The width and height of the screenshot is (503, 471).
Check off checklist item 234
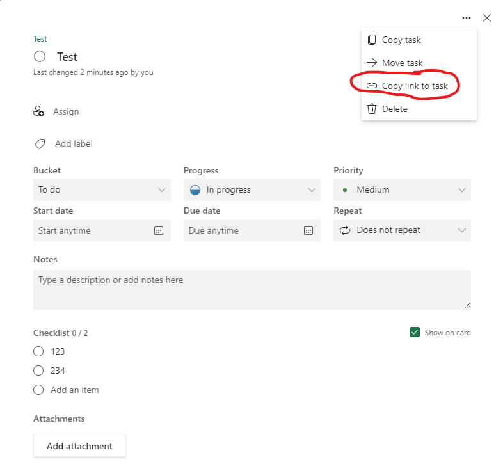(x=38, y=371)
